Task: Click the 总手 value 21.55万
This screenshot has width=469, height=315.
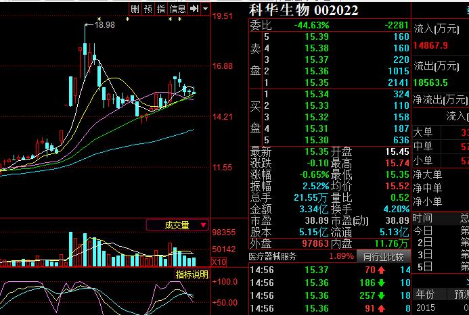Action: [x=311, y=197]
